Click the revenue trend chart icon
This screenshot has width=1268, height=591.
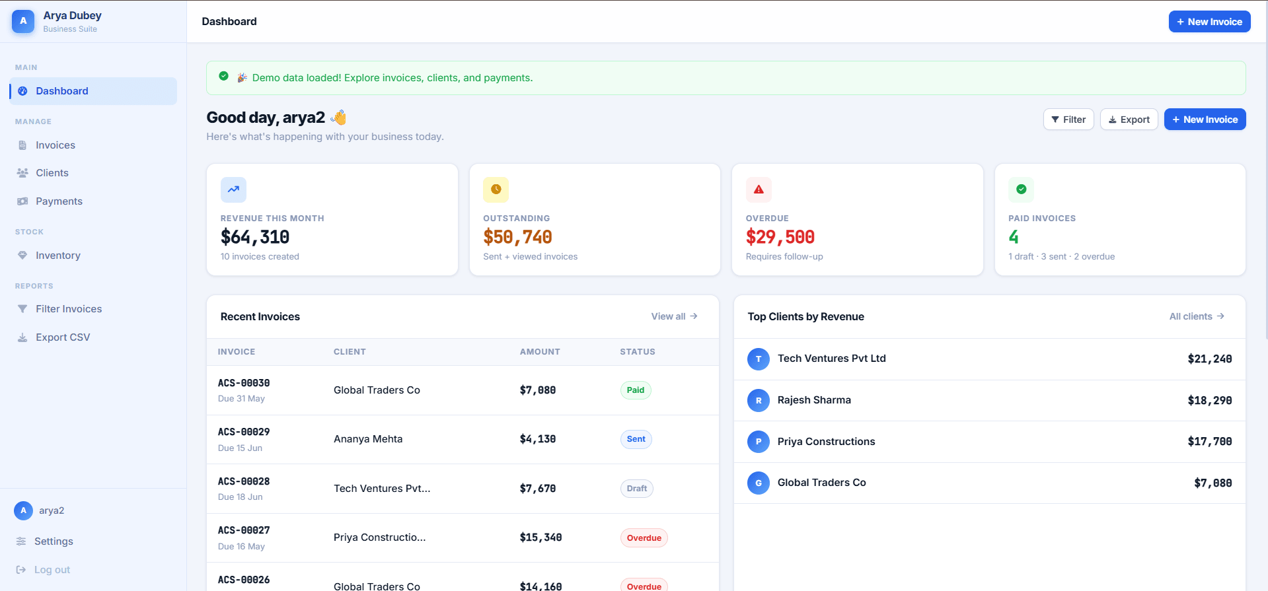coord(233,190)
